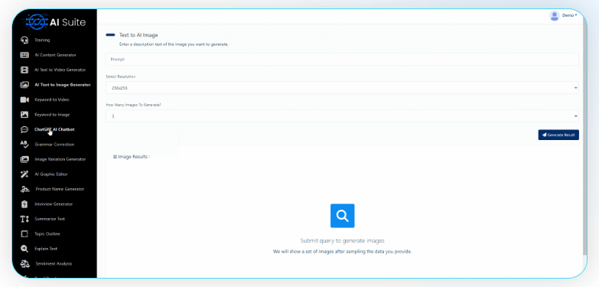Image resolution: width=599 pixels, height=287 pixels.
Task: Click the Training headset icon
Action: tap(24, 40)
